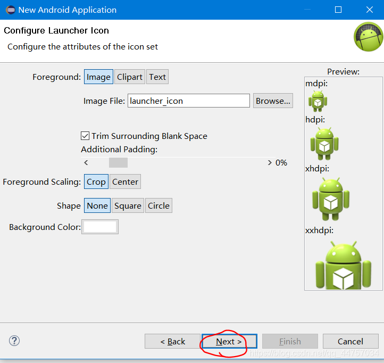This screenshot has width=384, height=363.
Task: Set shape to Circle
Action: point(158,205)
